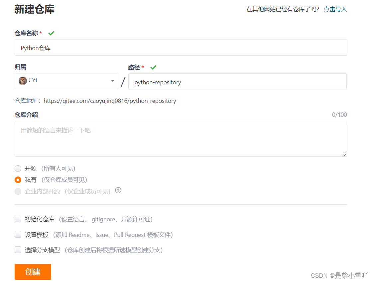
Task: Select 企业内部开源 radio option
Action: pyautogui.click(x=18, y=191)
